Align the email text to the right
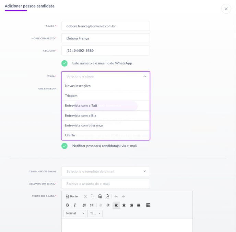236x232 pixels. pos(131,205)
